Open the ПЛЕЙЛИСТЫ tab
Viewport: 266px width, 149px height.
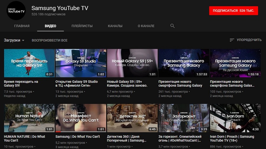82,26
